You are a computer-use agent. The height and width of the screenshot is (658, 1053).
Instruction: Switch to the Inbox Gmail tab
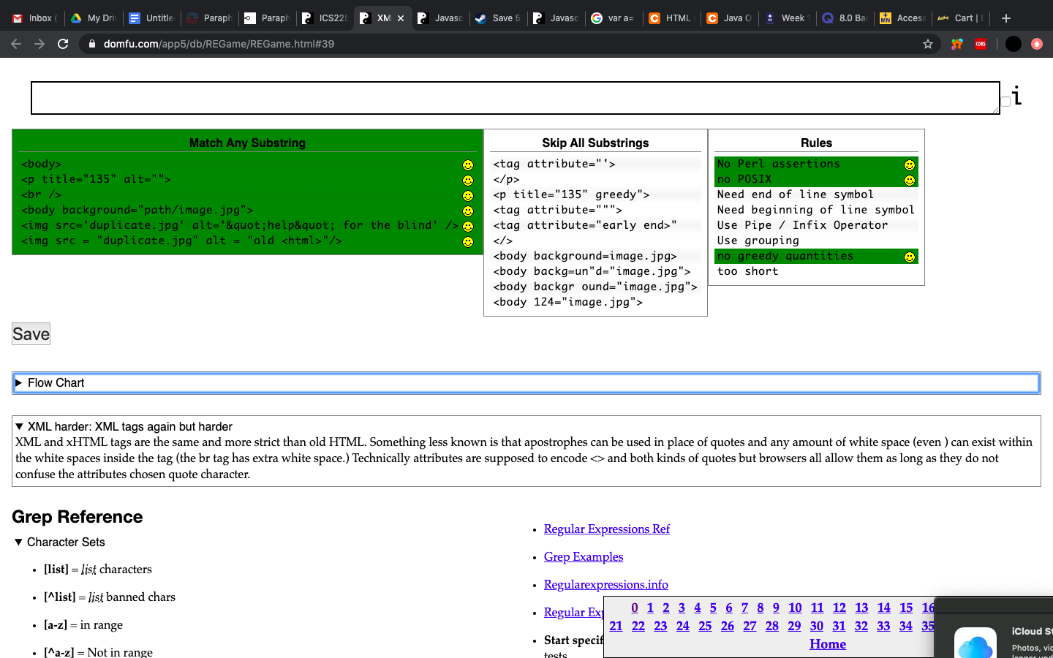[x=34, y=18]
